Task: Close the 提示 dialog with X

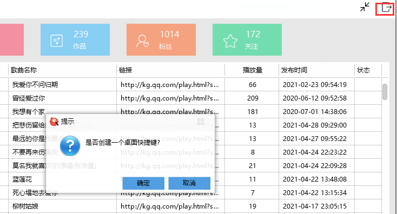Action: click(201, 122)
